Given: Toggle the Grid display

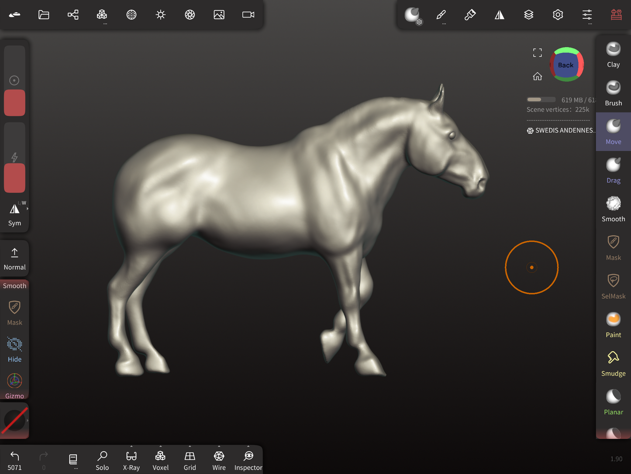Looking at the screenshot, I should tap(190, 460).
